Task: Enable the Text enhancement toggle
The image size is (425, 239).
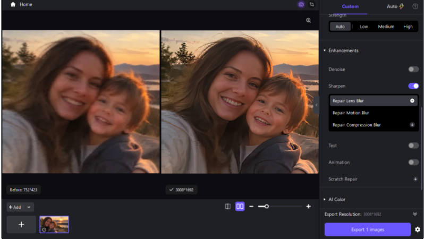Action: (x=413, y=146)
